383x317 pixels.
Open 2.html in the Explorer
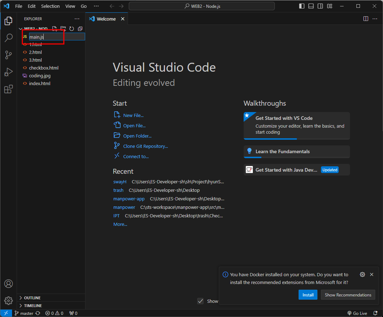pos(51,52)
